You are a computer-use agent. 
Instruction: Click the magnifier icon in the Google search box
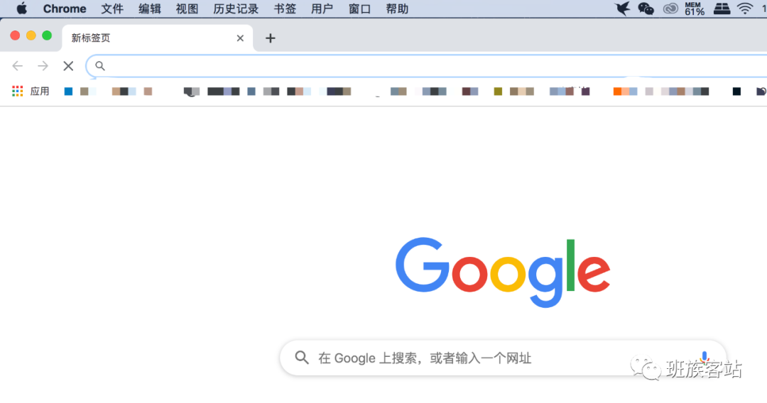tap(302, 358)
